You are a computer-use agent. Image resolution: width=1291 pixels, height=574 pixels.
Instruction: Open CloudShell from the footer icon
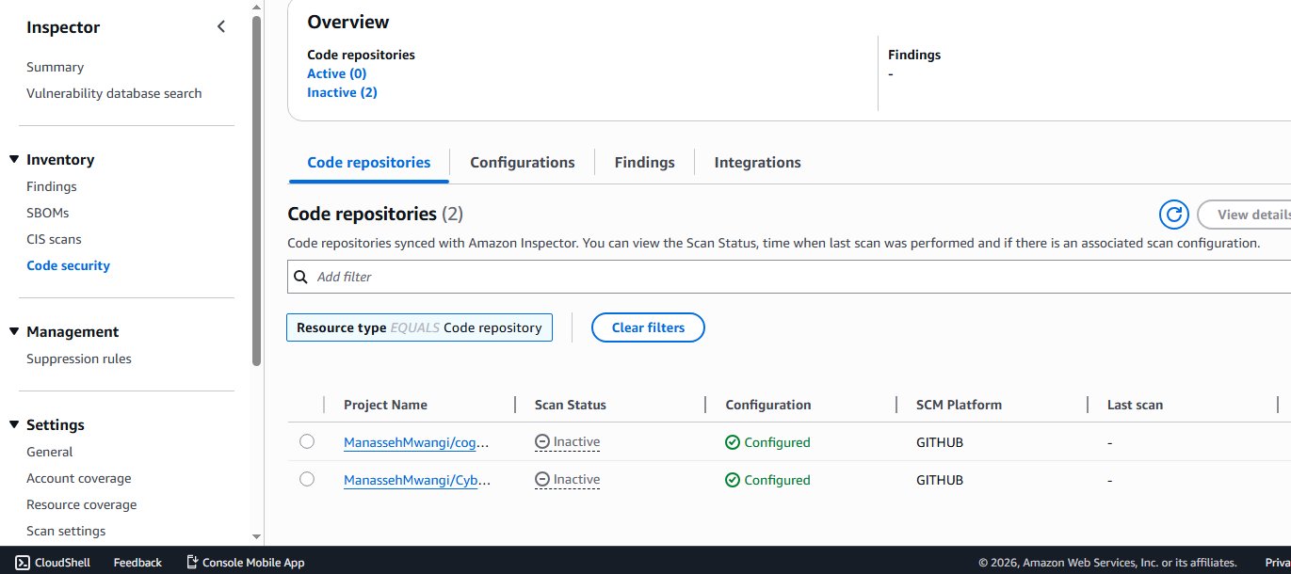click(23, 562)
